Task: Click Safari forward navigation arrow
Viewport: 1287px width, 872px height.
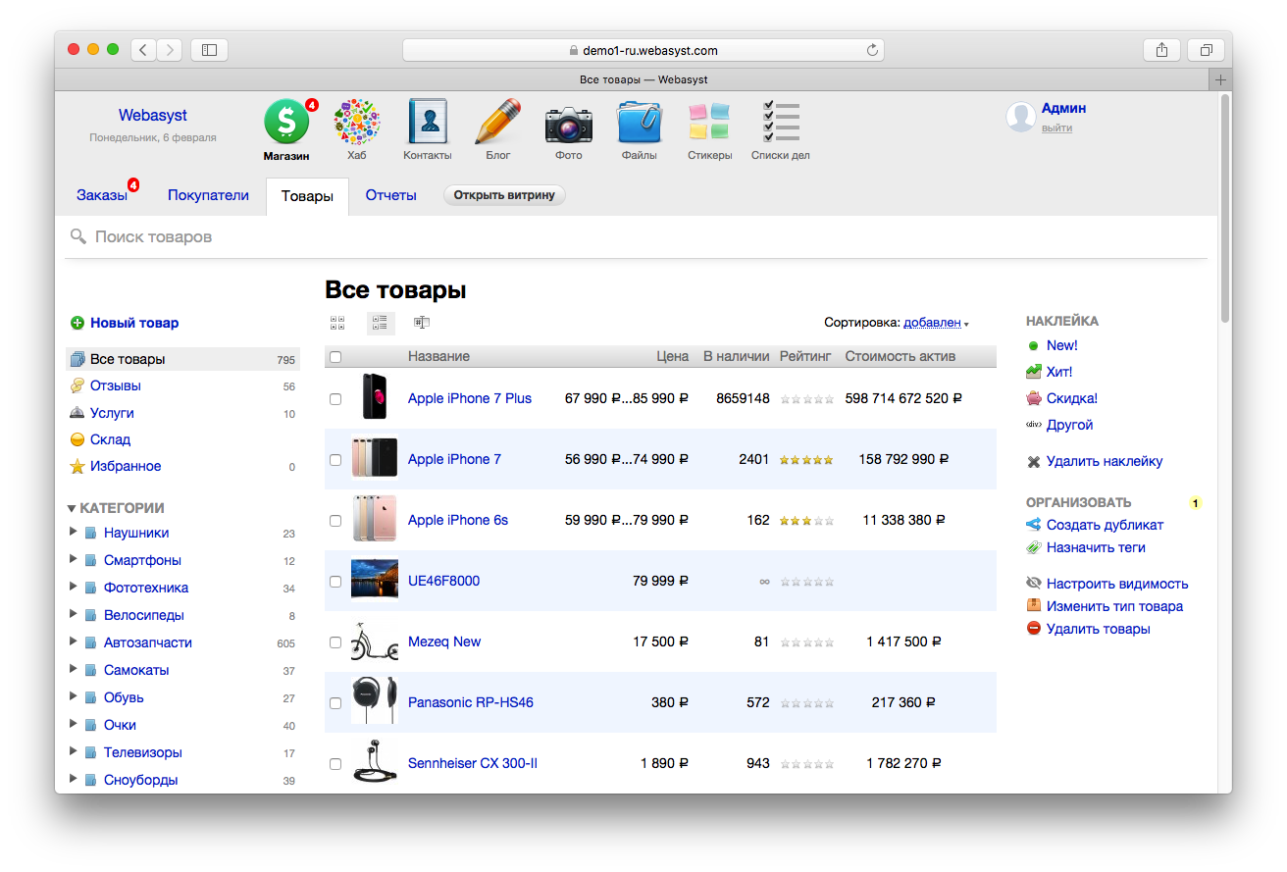Action: point(170,50)
